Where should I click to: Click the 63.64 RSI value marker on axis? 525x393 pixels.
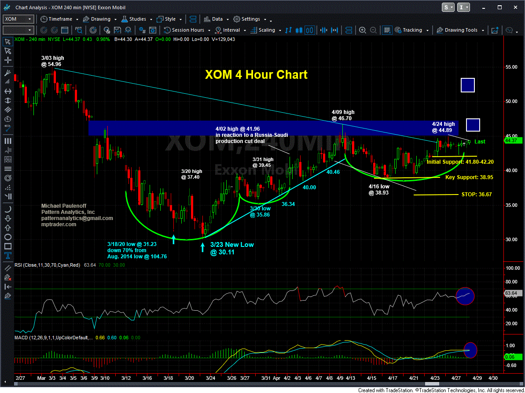512,293
